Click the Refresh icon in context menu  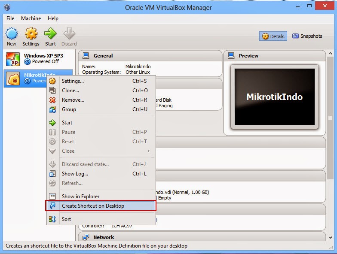52,183
